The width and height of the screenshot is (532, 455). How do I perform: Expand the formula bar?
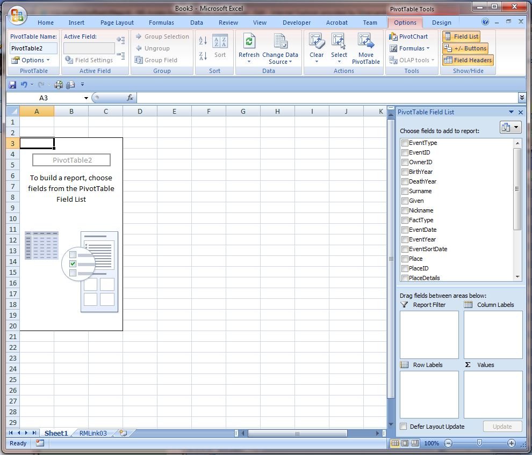[522, 98]
